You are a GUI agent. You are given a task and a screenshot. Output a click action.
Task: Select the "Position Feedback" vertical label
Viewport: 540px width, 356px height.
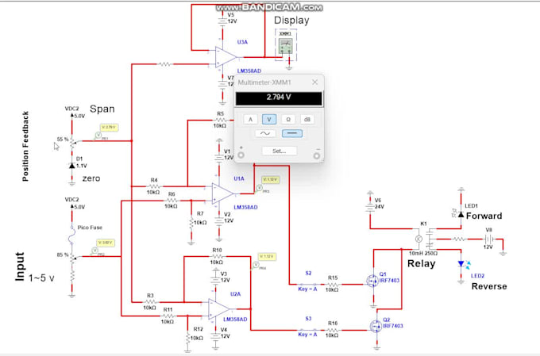(x=25, y=146)
